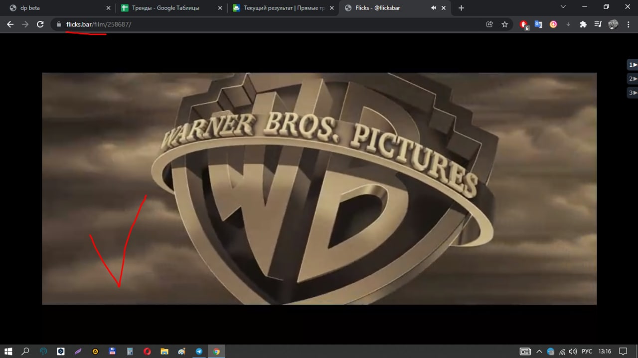Open the Chrome profile avatar
Viewport: 638px width, 358px height.
click(613, 24)
